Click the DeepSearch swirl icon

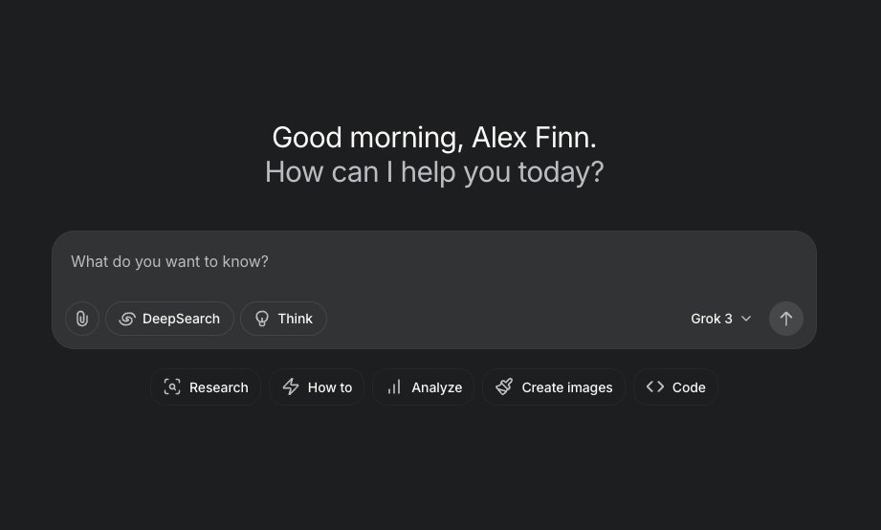(127, 319)
